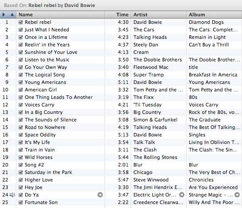Image resolution: width=242 pixels, height=208 pixels.
Task: Click album Diamond Dogs
Action: coord(206,22)
